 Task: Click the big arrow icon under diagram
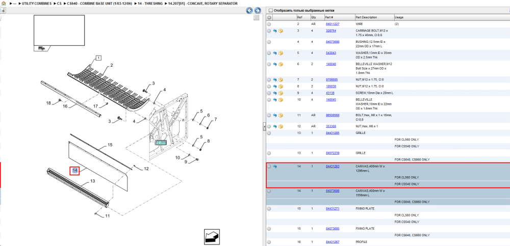coord(211,236)
